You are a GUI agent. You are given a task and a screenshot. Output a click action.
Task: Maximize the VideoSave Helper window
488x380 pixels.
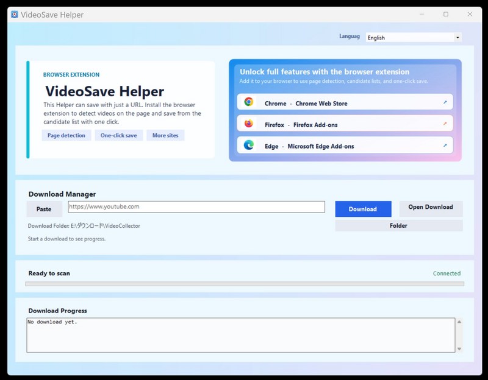[x=446, y=14]
